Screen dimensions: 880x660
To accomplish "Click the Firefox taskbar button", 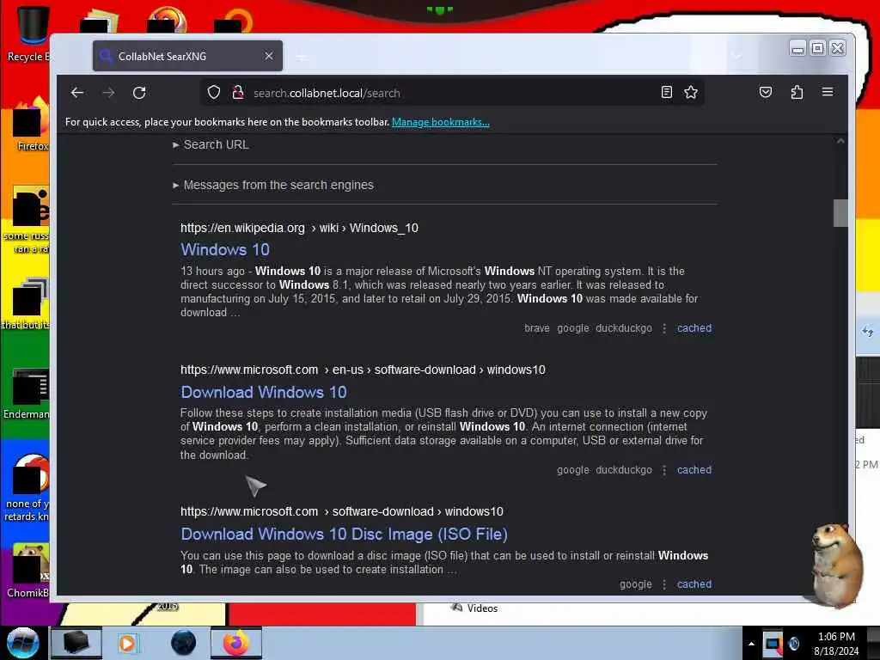I will 236,643.
